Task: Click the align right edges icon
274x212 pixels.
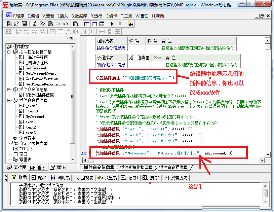Action: coord(27,32)
